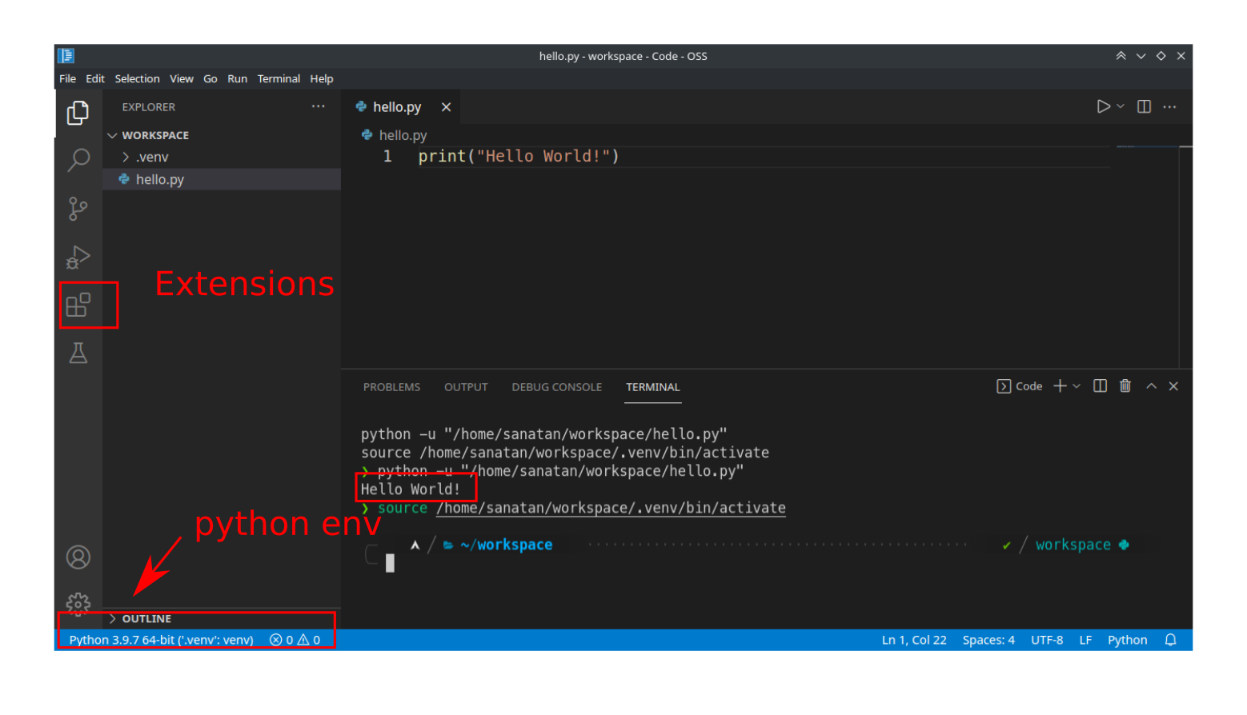Open the Go menu
The height and width of the screenshot is (715, 1247).
[x=210, y=78]
